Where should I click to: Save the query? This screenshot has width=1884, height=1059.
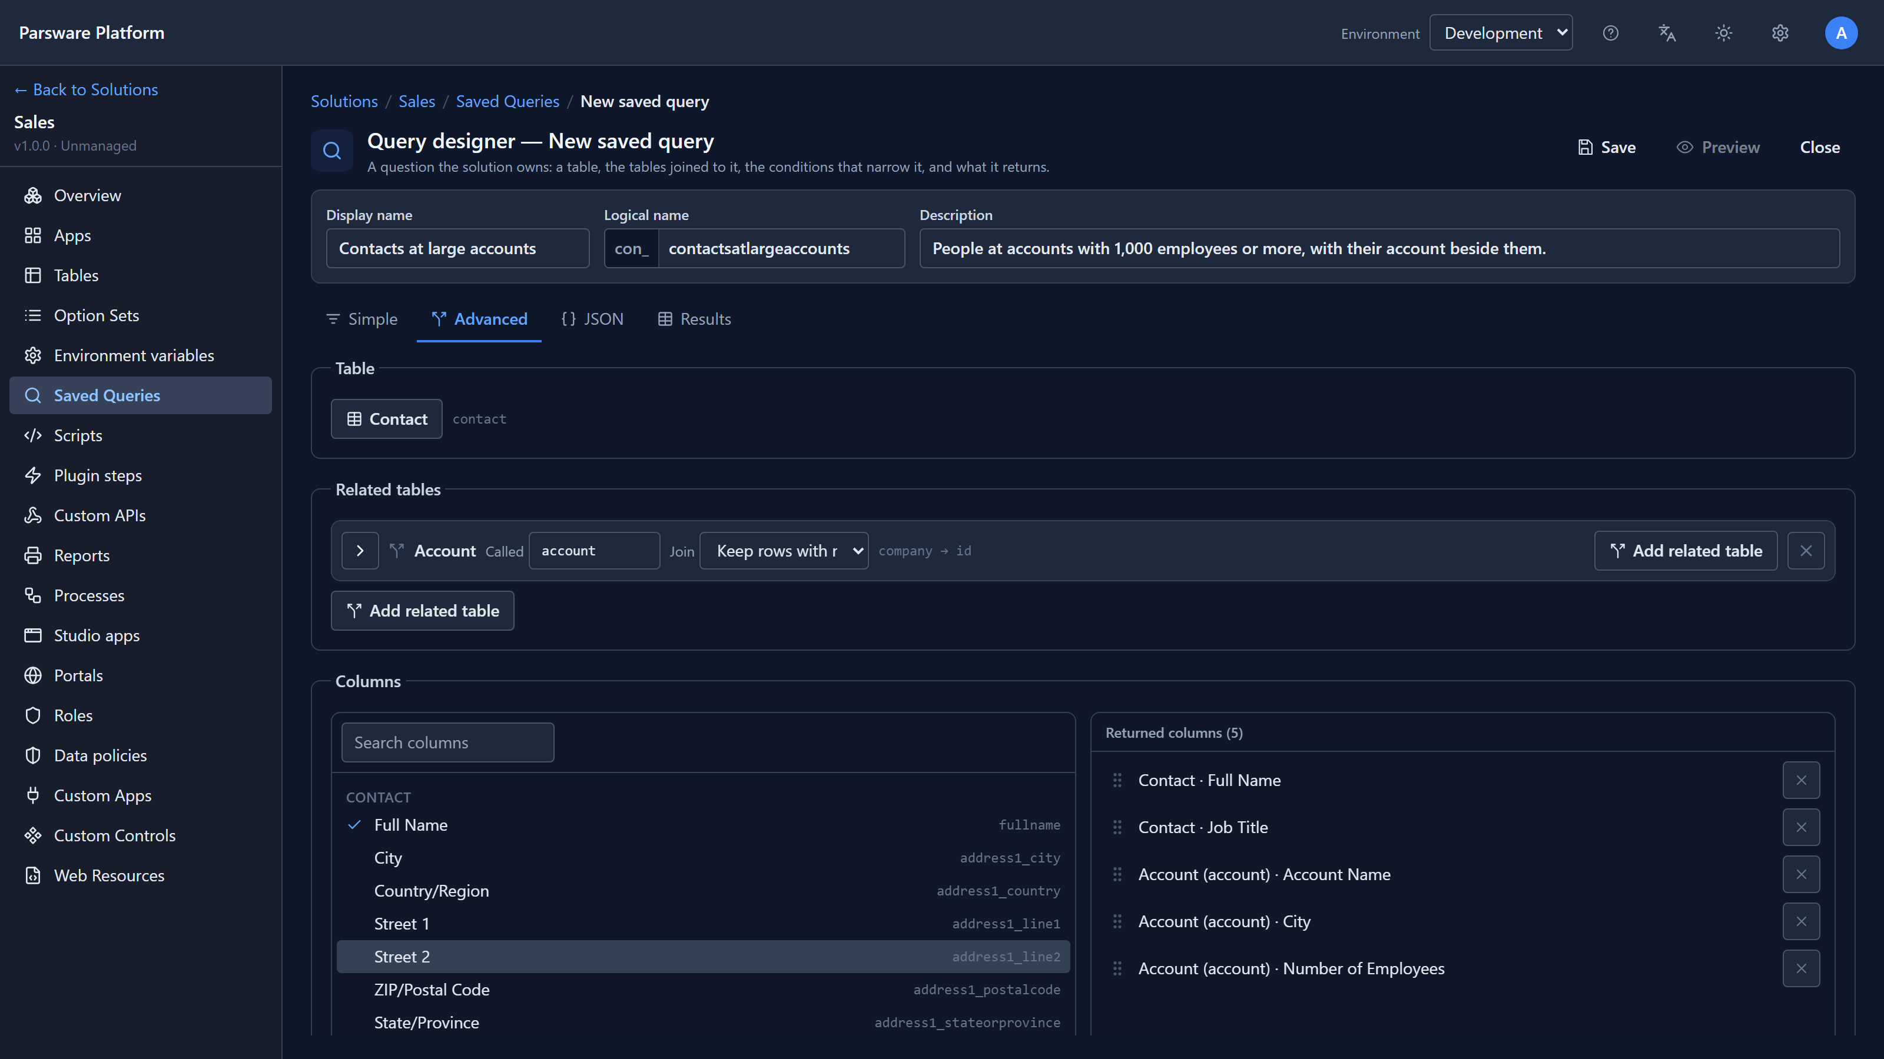point(1606,148)
